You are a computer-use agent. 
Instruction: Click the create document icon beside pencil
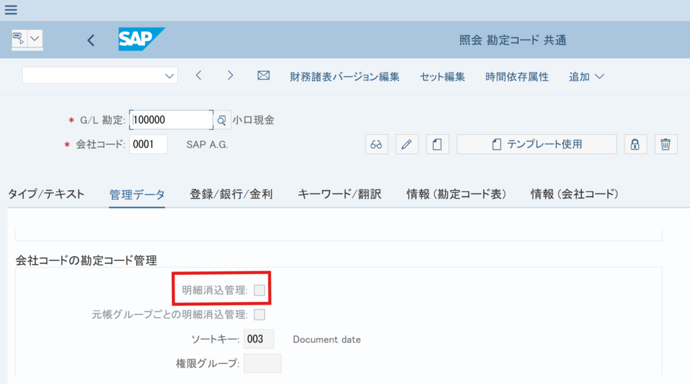437,144
